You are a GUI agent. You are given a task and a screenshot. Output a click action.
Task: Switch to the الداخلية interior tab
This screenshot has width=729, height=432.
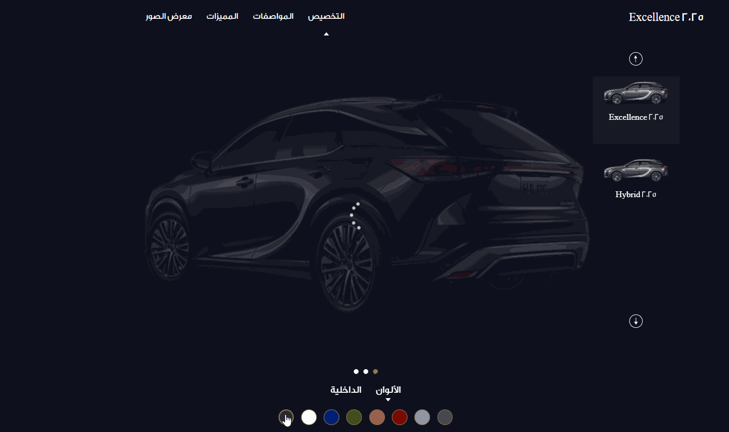(x=346, y=390)
